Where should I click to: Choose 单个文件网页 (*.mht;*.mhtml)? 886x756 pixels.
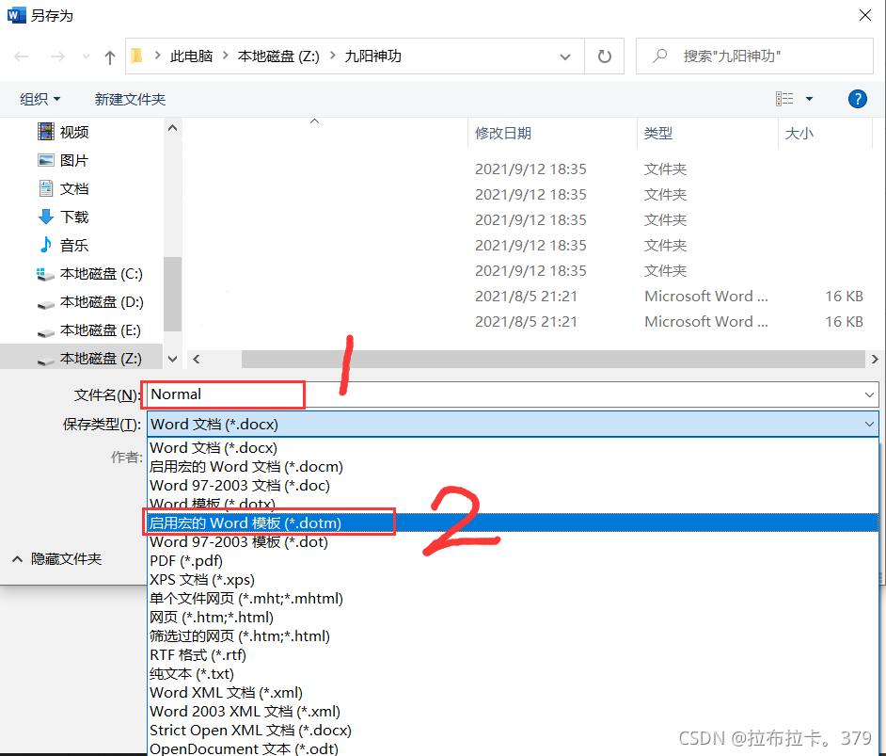point(513,598)
